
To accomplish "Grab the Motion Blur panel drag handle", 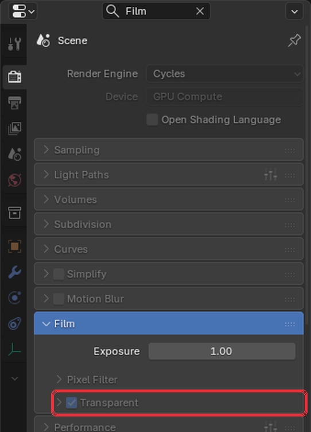I will coord(290,299).
